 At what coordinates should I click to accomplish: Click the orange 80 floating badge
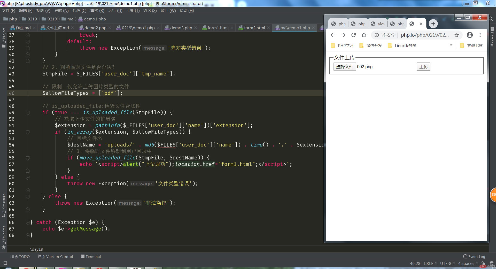click(493, 195)
